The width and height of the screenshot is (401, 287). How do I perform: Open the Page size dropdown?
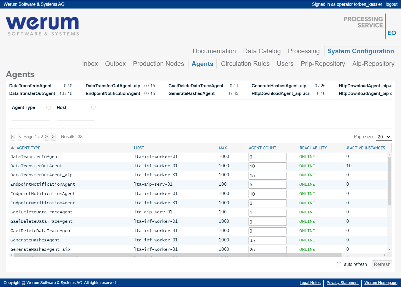[384, 137]
